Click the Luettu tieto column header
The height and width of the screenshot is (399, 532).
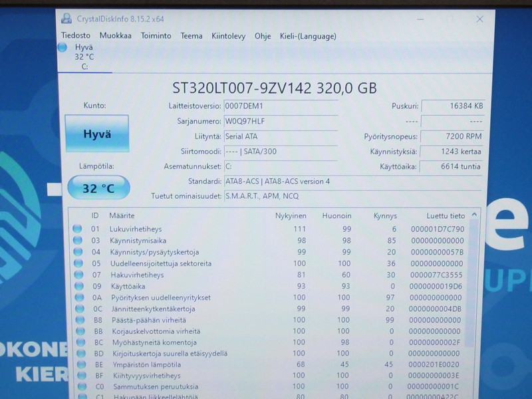point(446,215)
